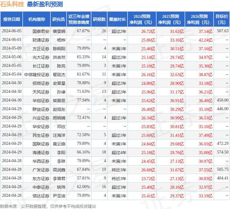Image resolution: width=230 pixels, height=209 pixels.
Task: Click the 24.45亿 profit forecast
Action: coord(148,161)
